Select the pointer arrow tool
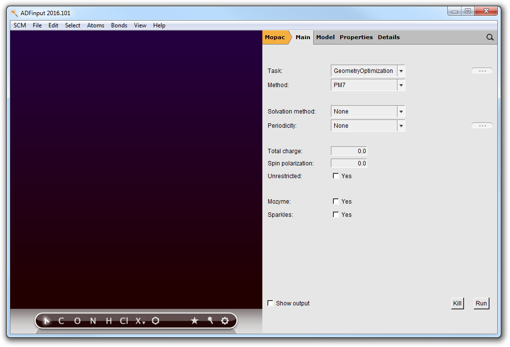Image resolution: width=510 pixels, height=347 pixels. click(46, 321)
